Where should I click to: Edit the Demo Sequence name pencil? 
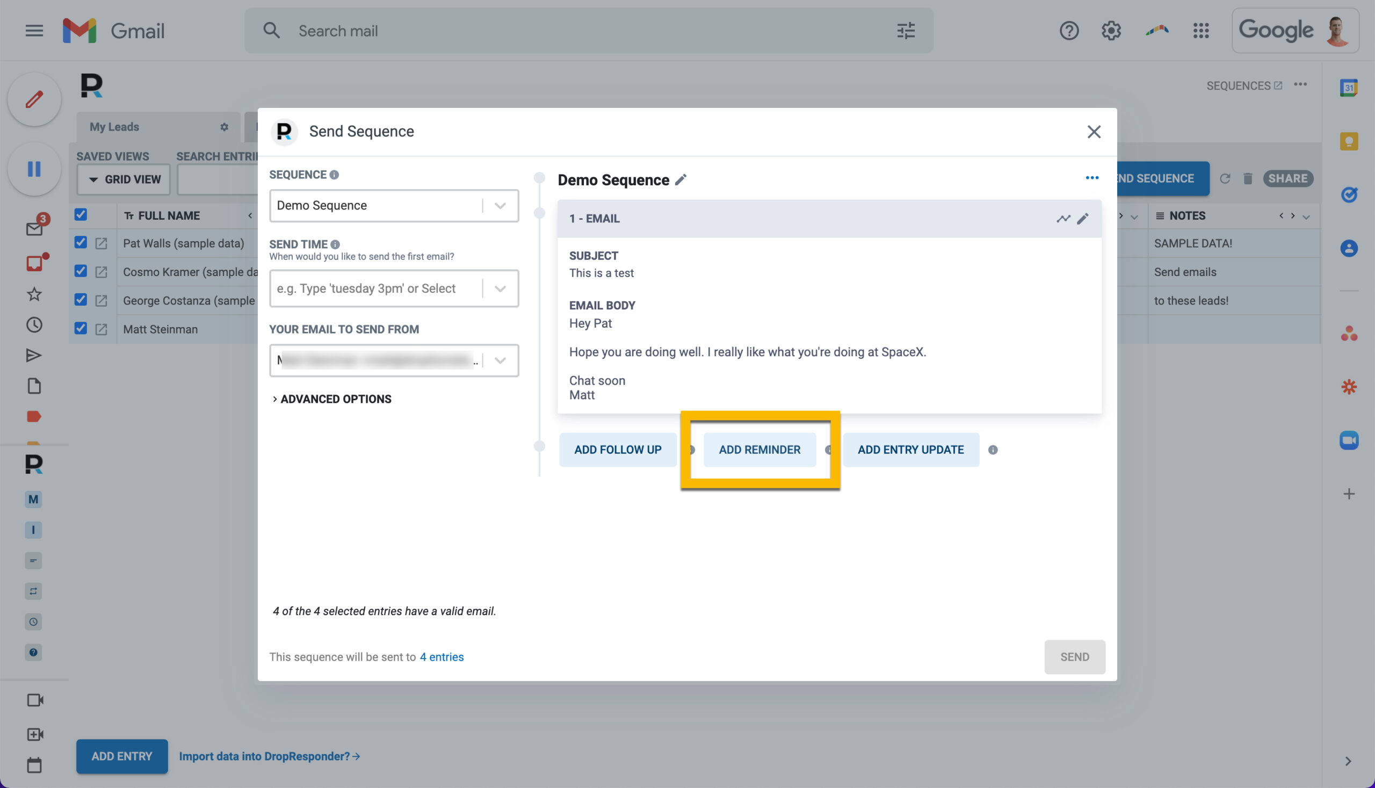point(681,179)
